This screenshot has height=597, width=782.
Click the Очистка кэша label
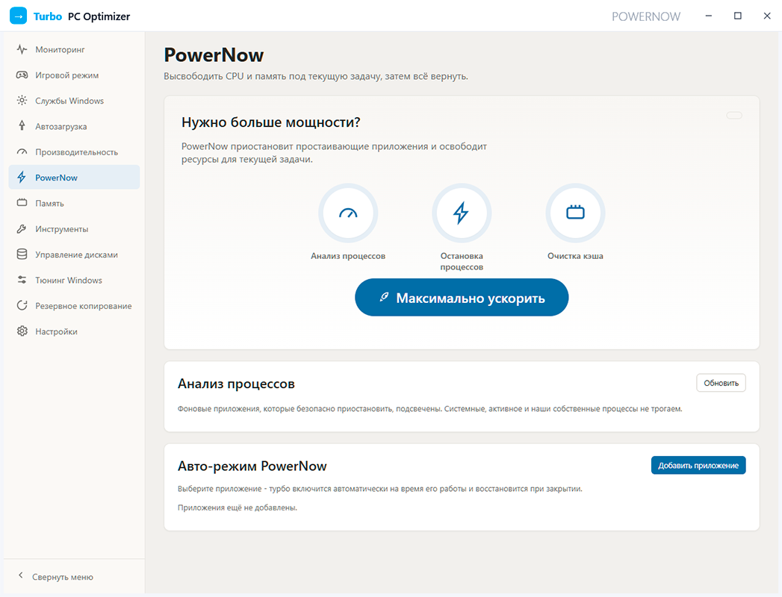[x=575, y=256]
